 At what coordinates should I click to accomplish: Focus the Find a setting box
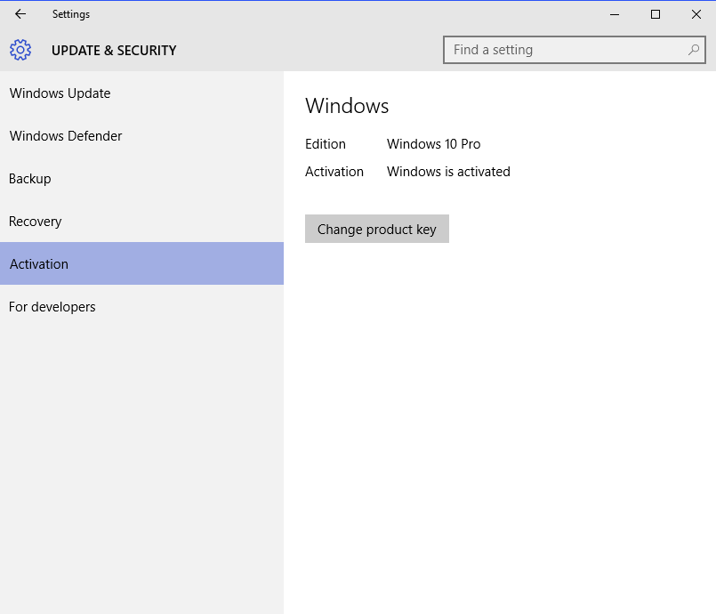coord(574,50)
